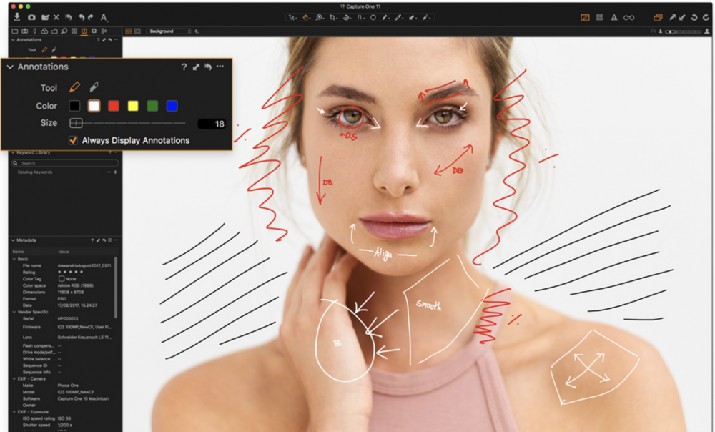Switch to multi-thumbnail grid view
Screen dimensions: 715x432
(x=129, y=31)
